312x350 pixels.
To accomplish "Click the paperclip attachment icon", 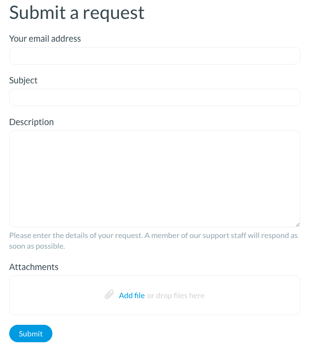I will tap(109, 295).
